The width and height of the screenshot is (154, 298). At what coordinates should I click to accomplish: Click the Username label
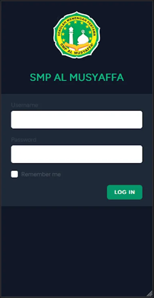coord(25,105)
